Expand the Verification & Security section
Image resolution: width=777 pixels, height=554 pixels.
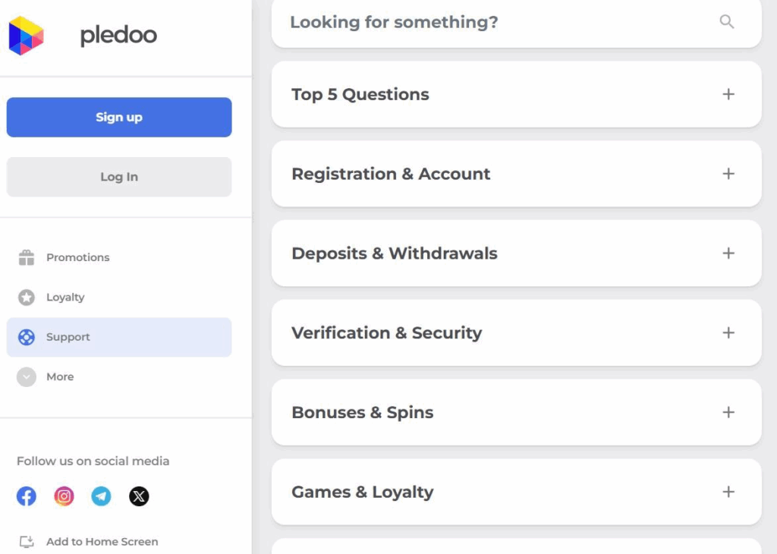click(x=728, y=332)
